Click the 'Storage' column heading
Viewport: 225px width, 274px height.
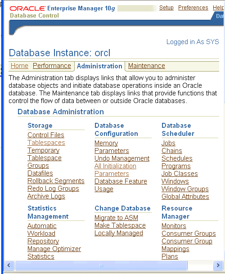pos(40,126)
